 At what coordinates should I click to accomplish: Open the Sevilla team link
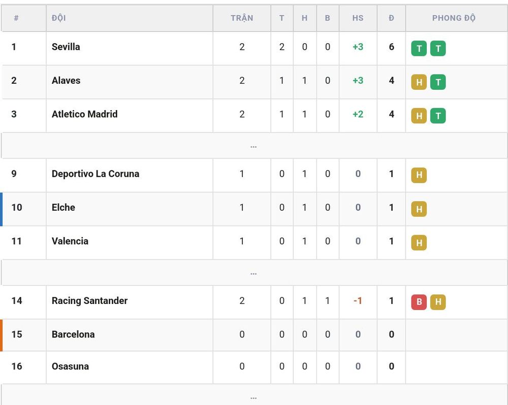[66, 47]
